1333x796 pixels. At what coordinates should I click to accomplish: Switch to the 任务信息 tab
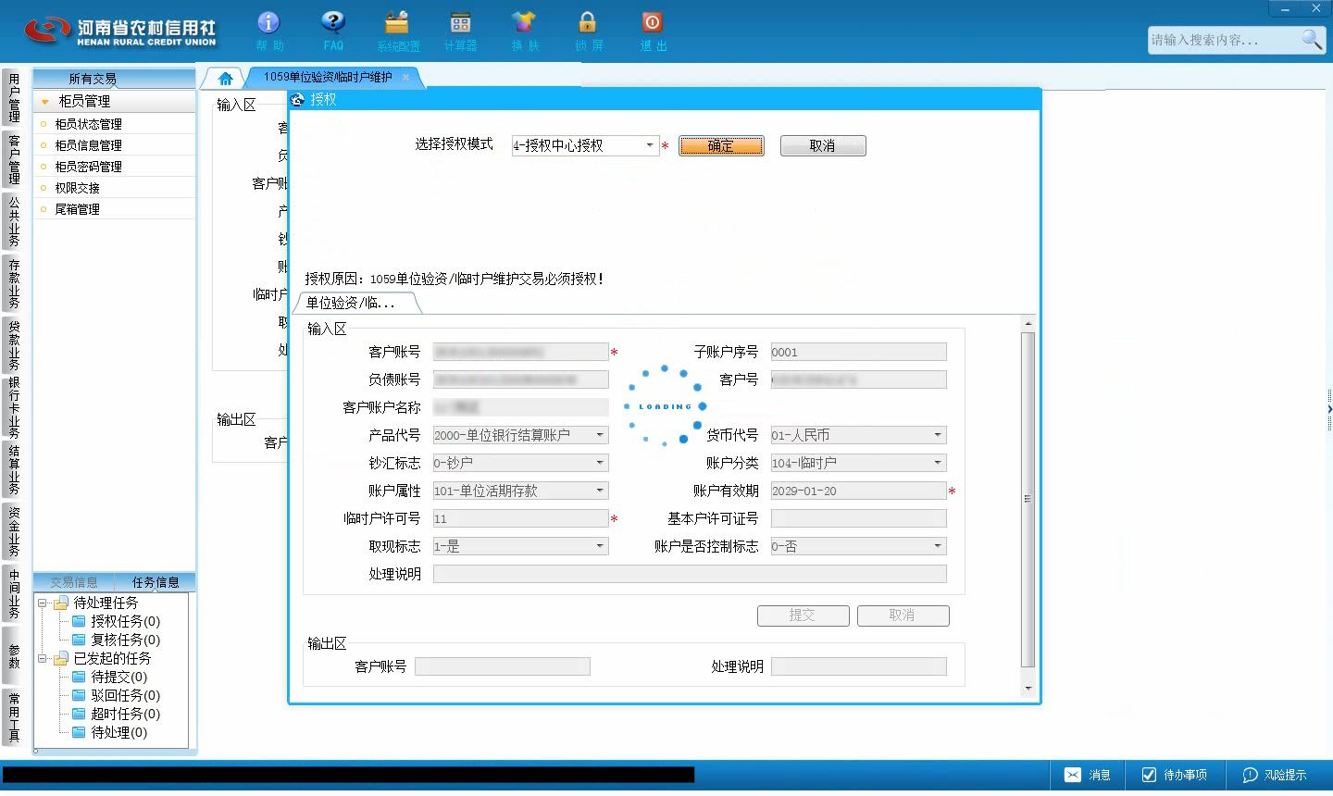click(156, 582)
